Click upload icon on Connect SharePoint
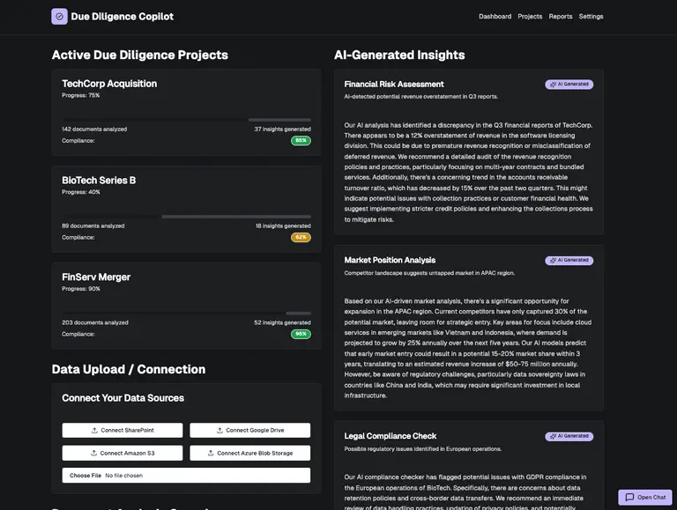Viewport: 677px width, 510px height. (x=94, y=431)
